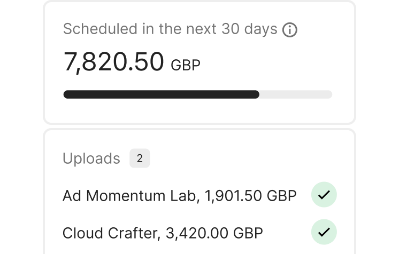Click the GBP currency label beside the total
Viewport: 399px width, 254px height.
click(186, 66)
